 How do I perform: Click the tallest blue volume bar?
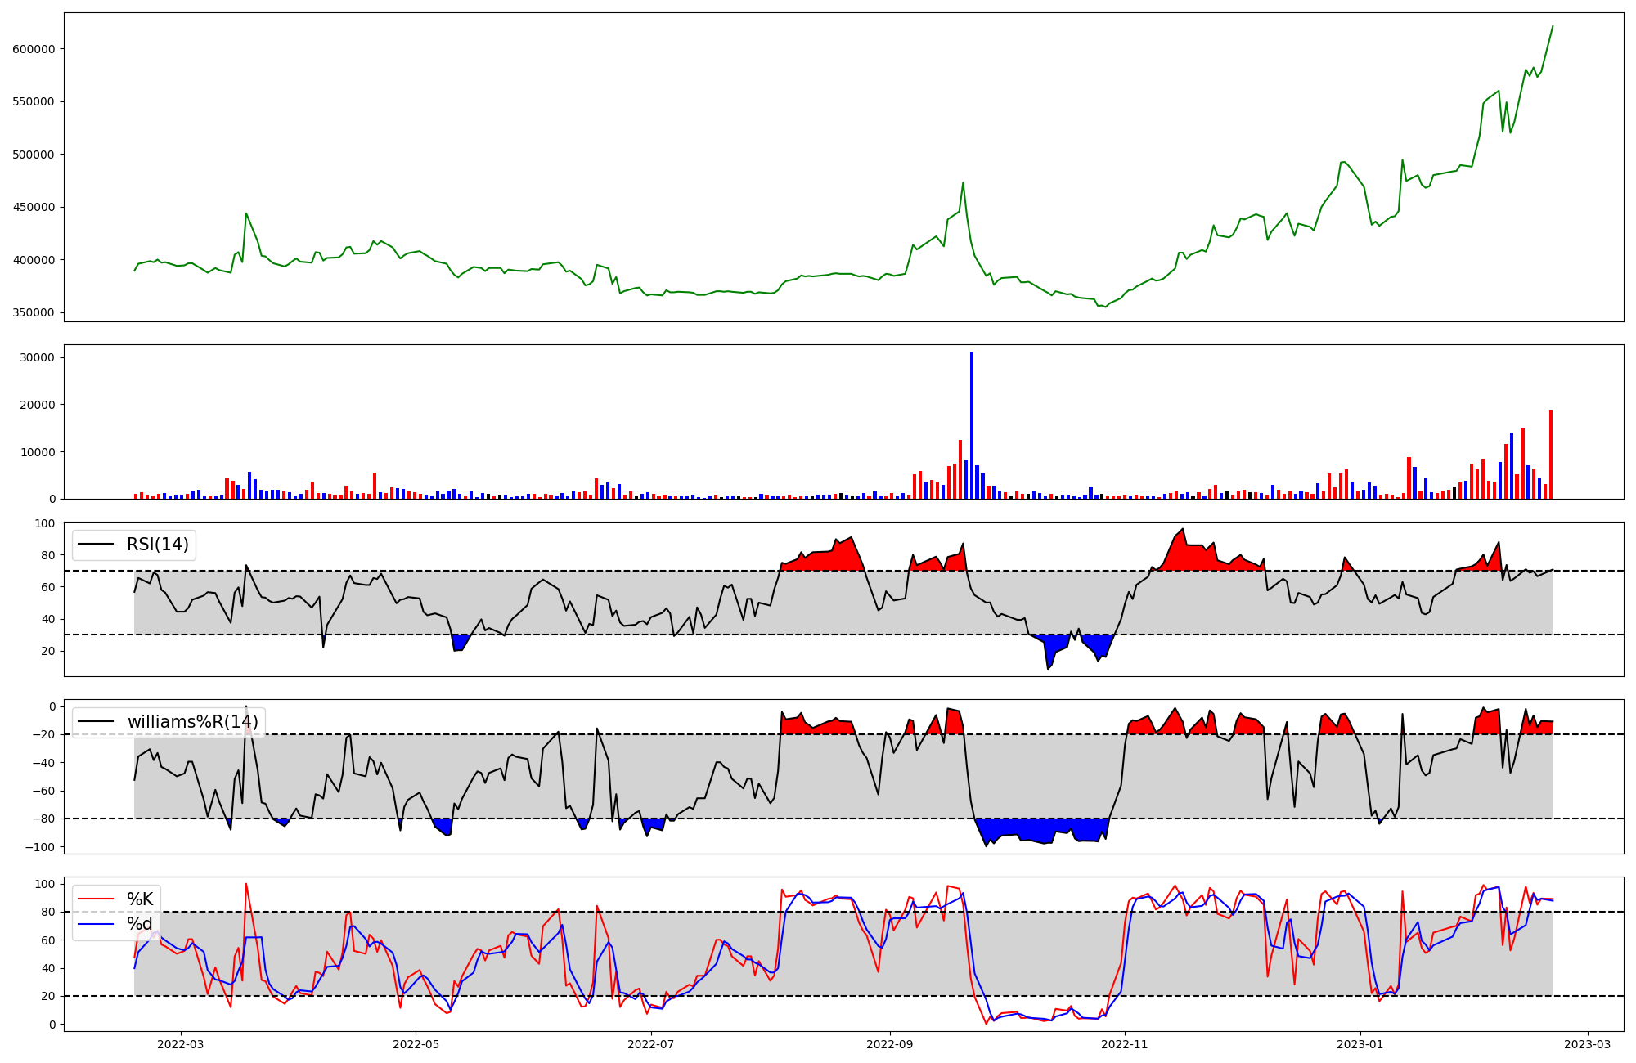point(971,425)
